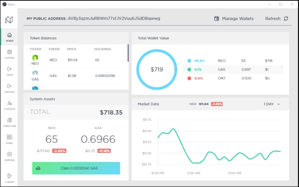This screenshot has width=299, height=187.
Task: Click the $11.75 chart axis label
Action: pos(147,120)
